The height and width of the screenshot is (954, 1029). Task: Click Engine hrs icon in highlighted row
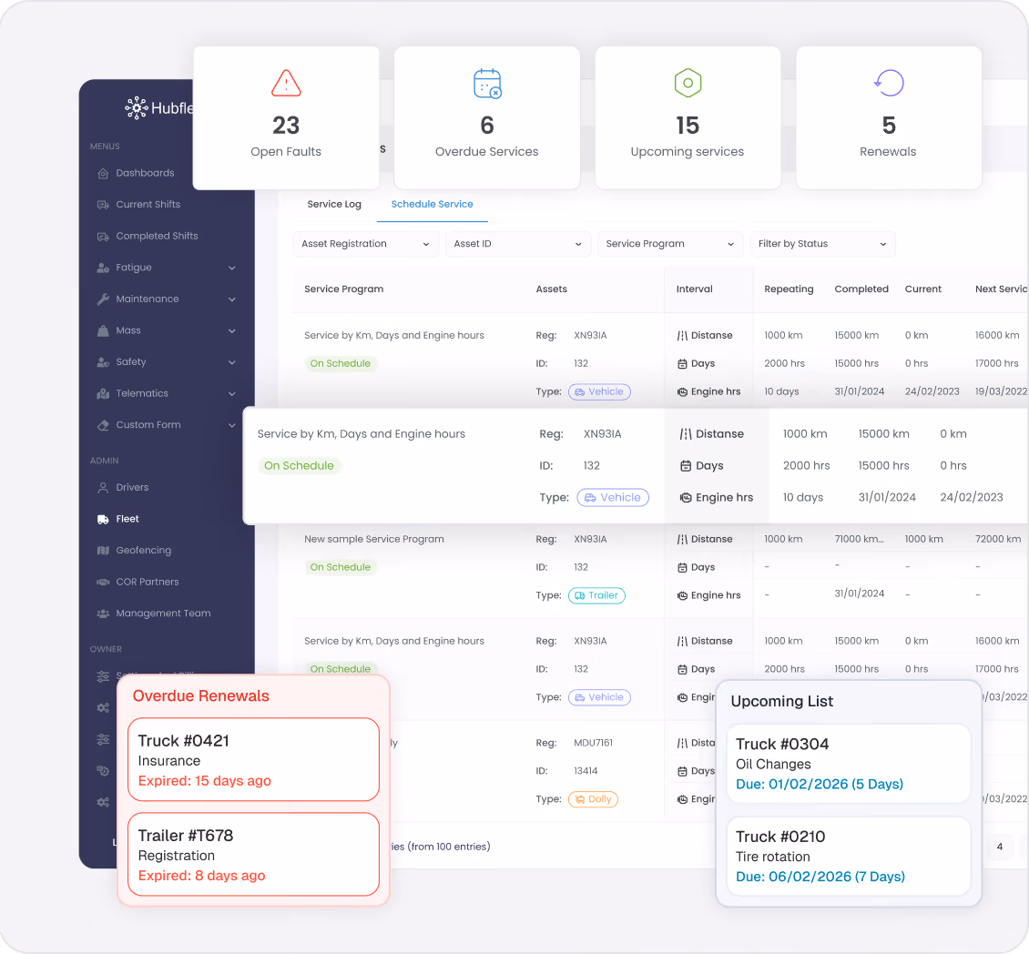point(685,497)
